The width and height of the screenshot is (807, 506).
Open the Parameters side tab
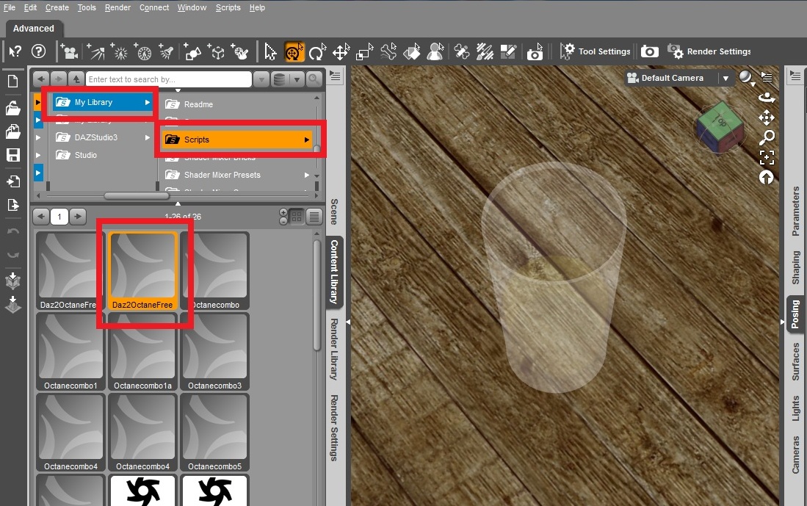[795, 211]
